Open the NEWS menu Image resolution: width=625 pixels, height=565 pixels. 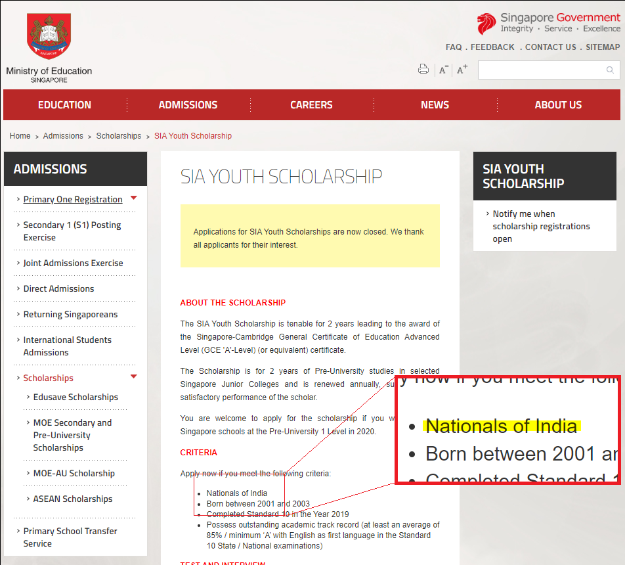coord(435,105)
